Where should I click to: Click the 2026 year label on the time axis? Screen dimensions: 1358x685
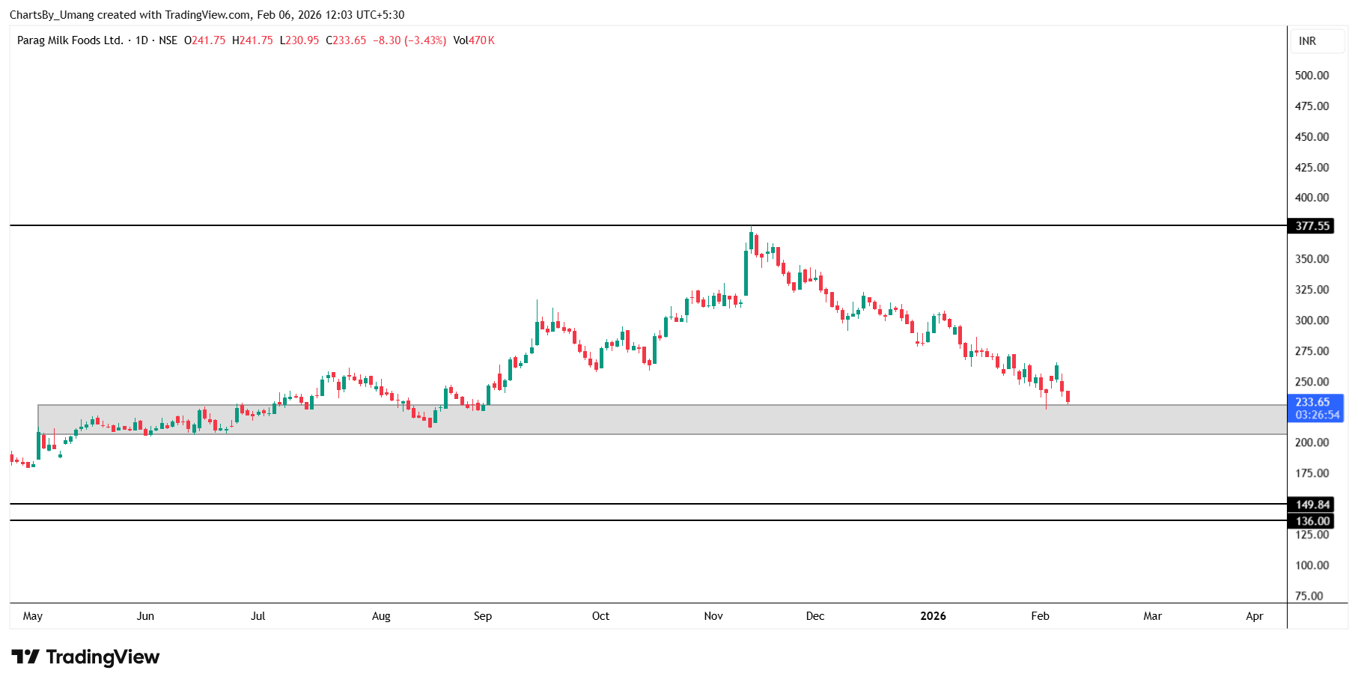pos(933,616)
